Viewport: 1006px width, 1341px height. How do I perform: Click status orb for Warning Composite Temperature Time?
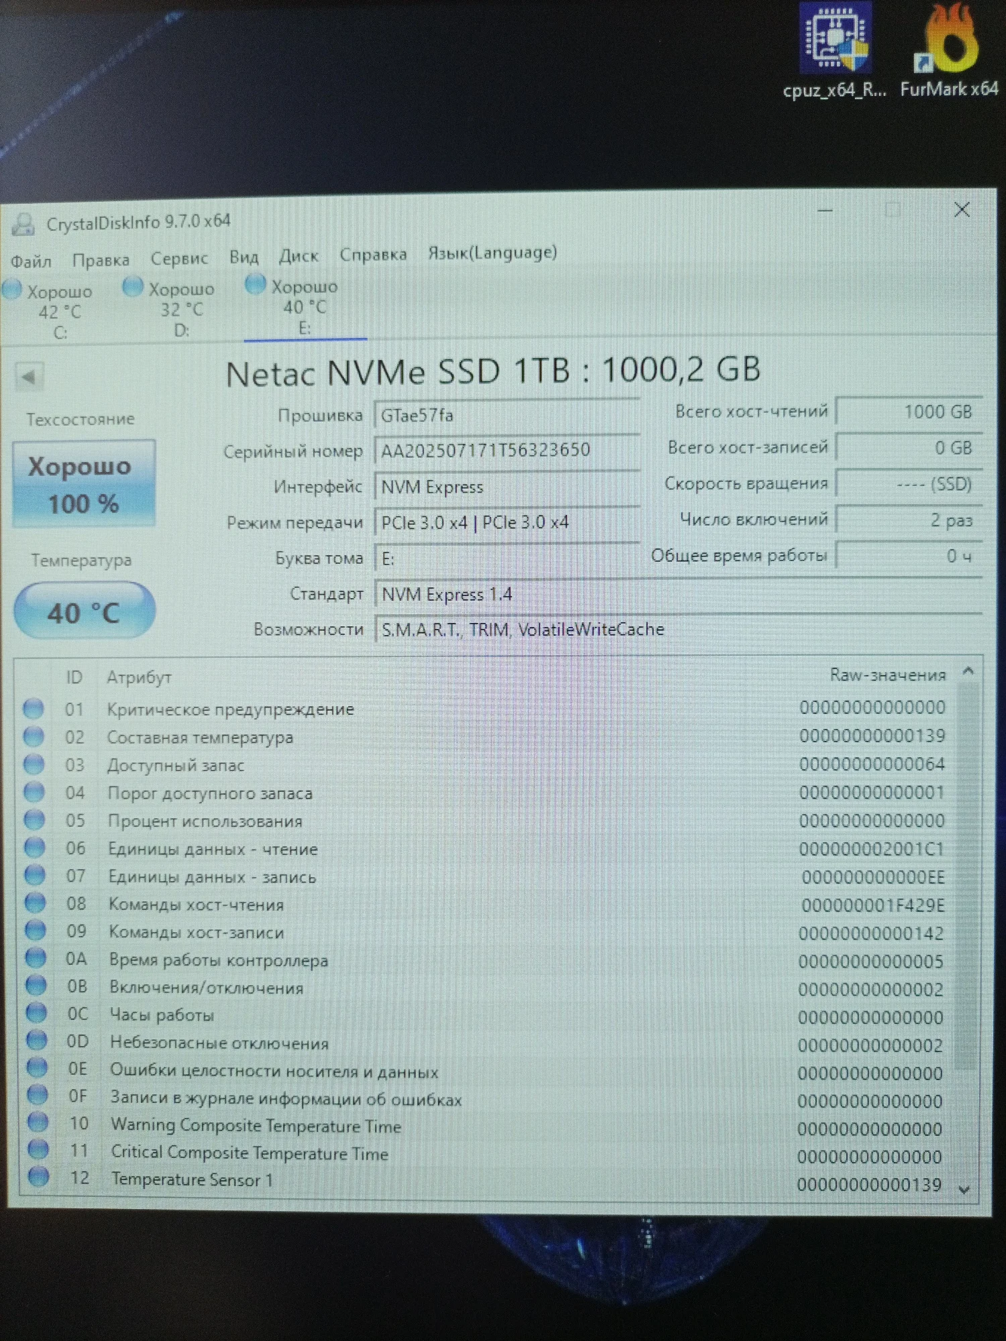point(38,1122)
